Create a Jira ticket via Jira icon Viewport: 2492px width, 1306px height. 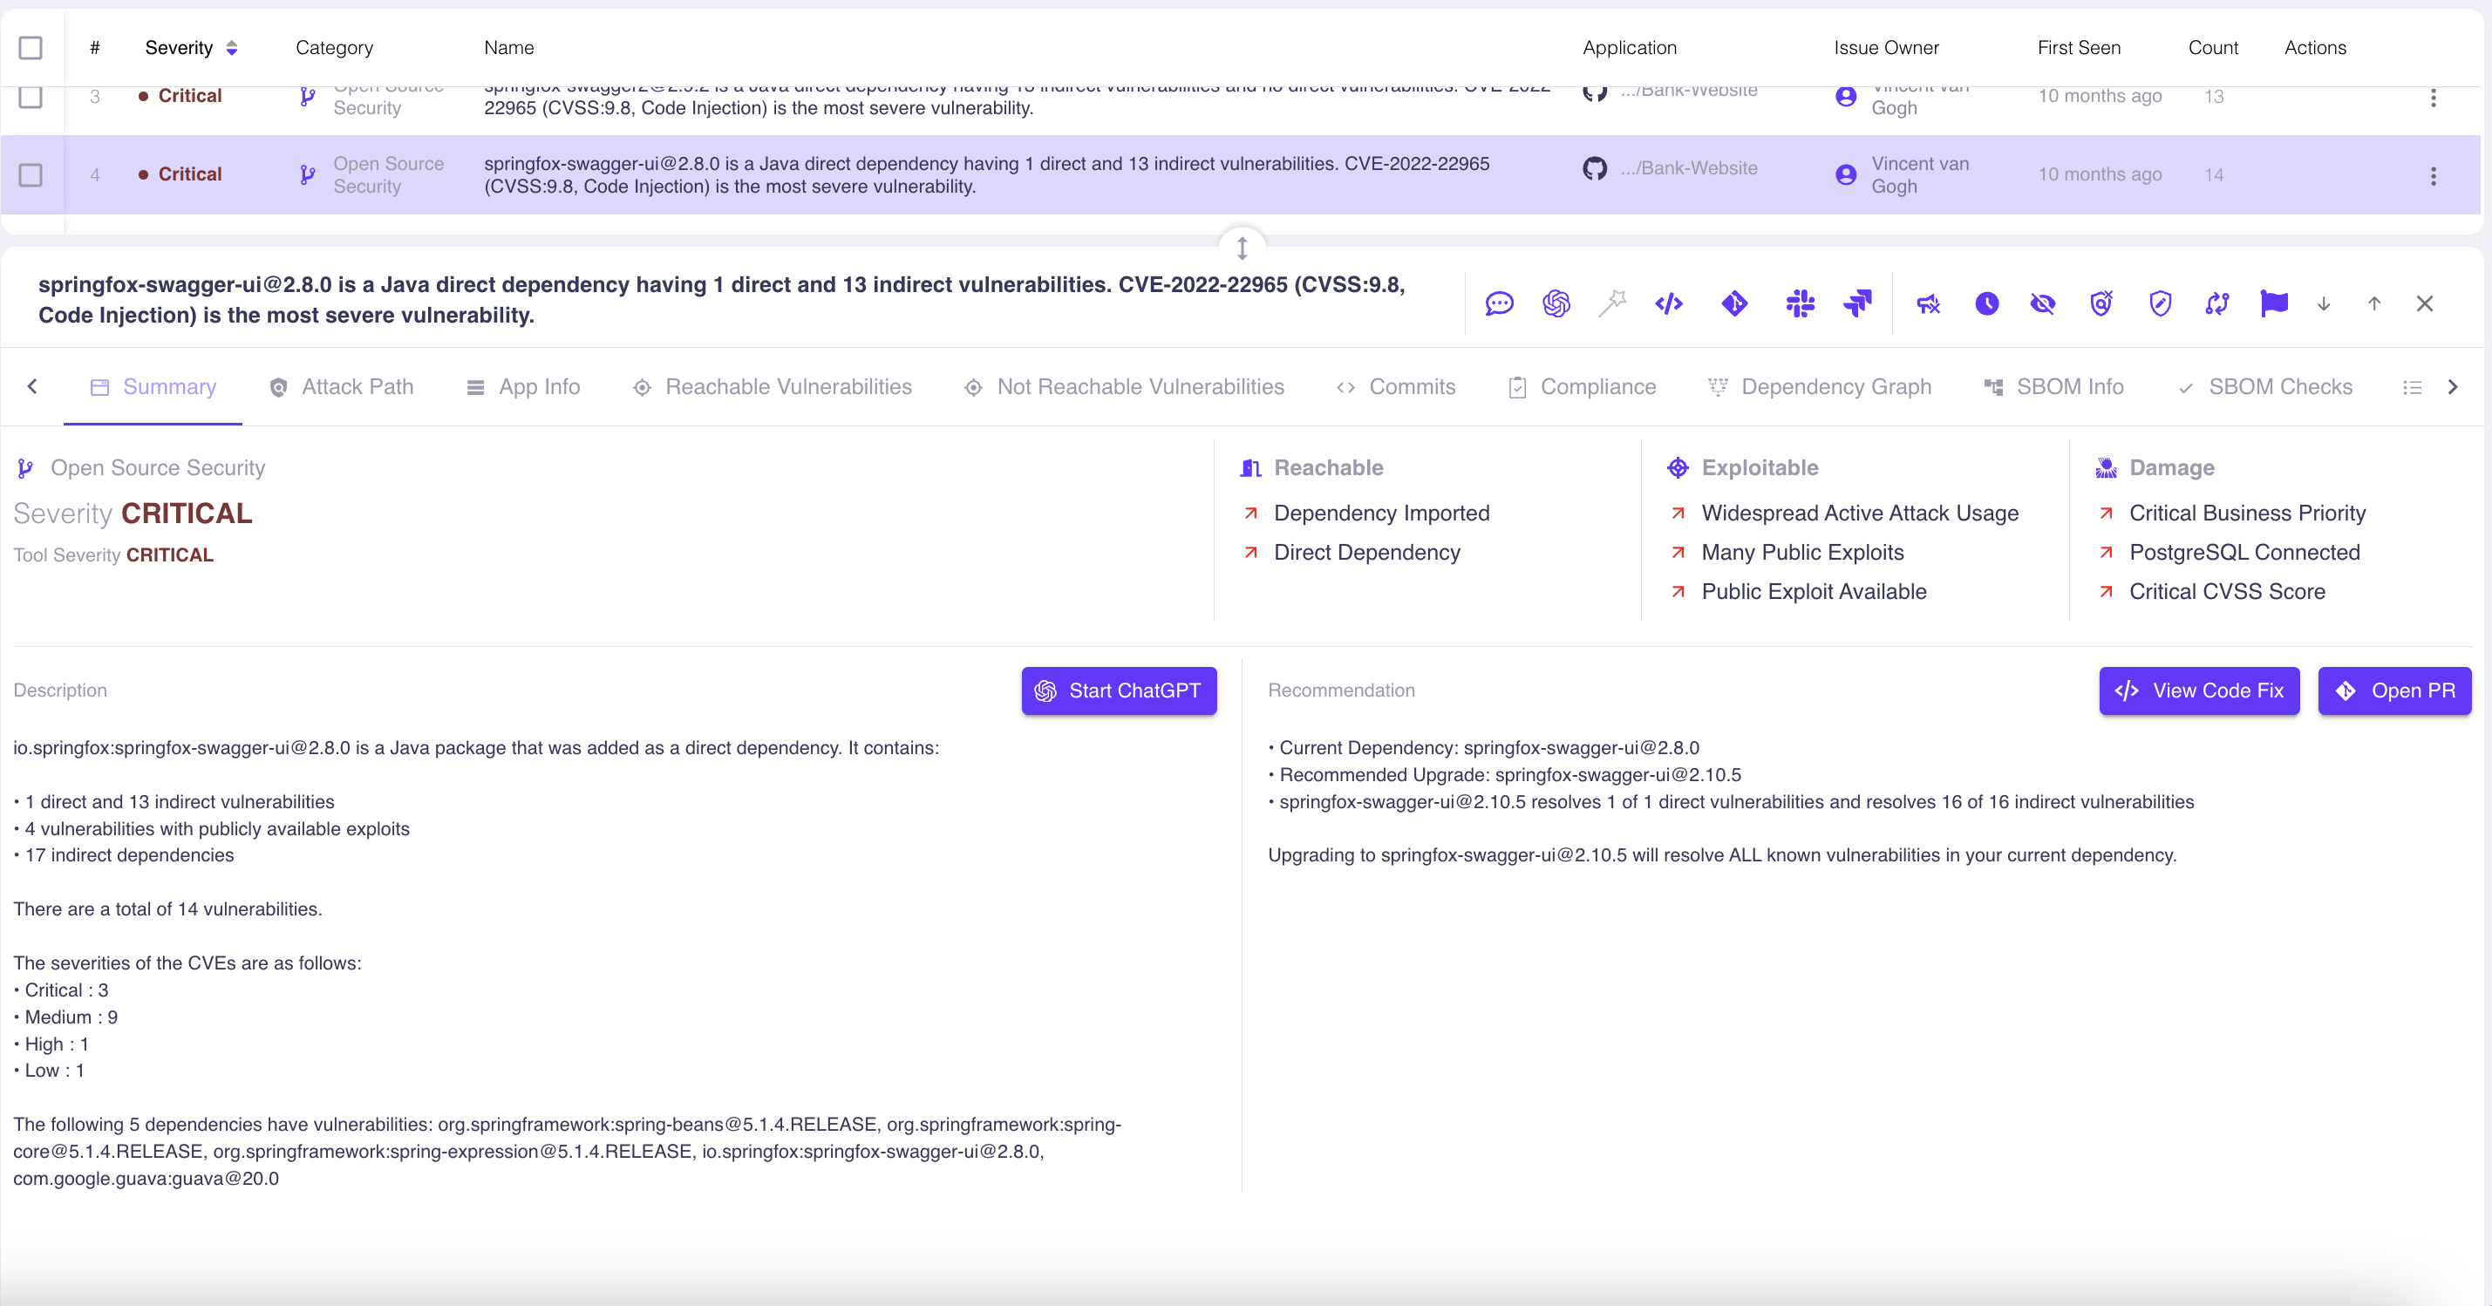[x=1857, y=303]
